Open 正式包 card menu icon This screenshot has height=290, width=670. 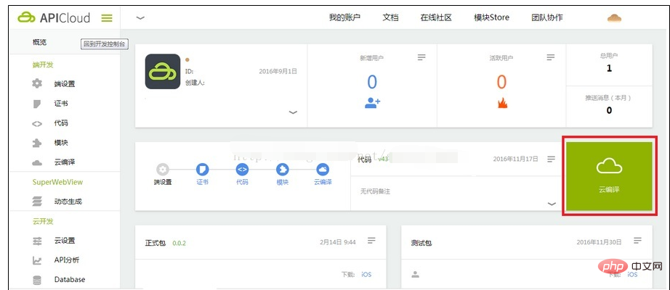[x=372, y=241]
